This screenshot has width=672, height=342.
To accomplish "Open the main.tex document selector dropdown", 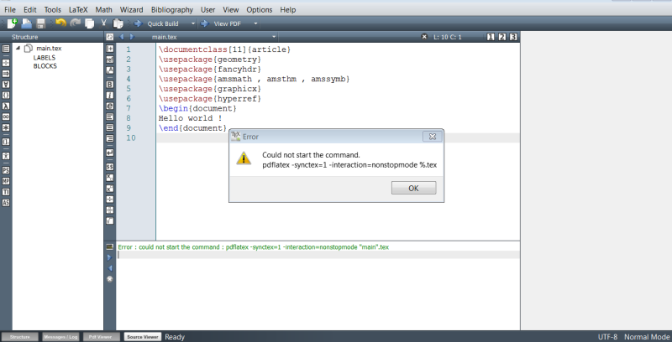I will (x=274, y=37).
